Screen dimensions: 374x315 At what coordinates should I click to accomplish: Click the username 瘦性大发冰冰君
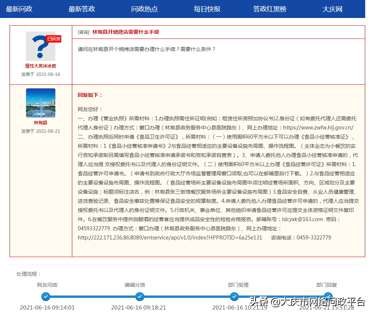click(40, 67)
